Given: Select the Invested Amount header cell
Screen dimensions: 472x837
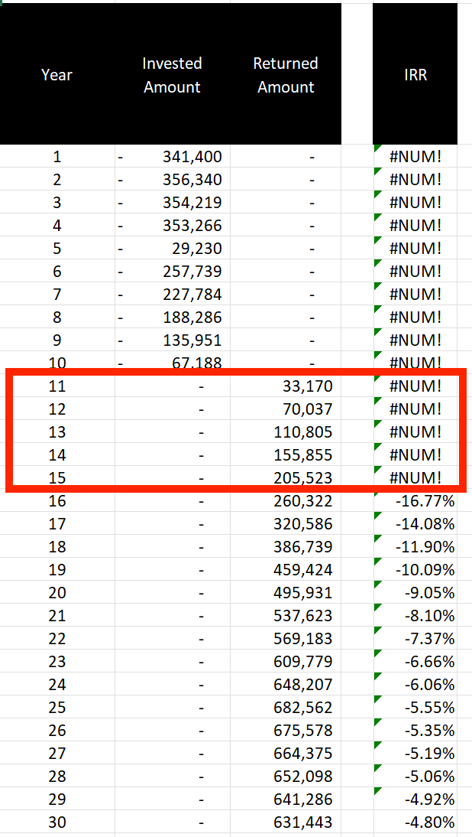Looking at the screenshot, I should pos(172,74).
